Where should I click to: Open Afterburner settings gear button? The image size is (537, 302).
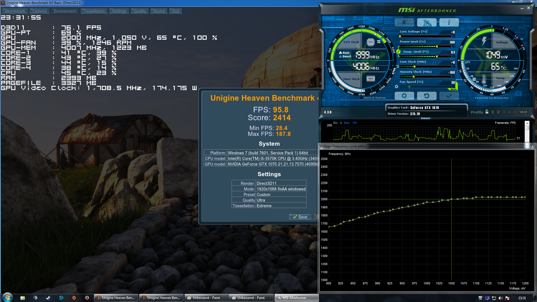coord(404,96)
